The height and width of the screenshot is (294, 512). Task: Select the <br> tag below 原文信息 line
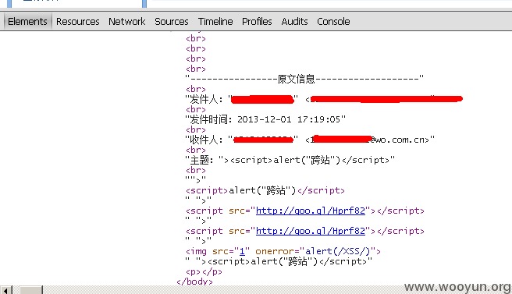[x=196, y=89]
